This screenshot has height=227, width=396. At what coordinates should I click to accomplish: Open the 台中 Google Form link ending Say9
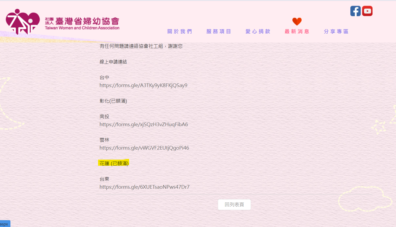pos(143,85)
